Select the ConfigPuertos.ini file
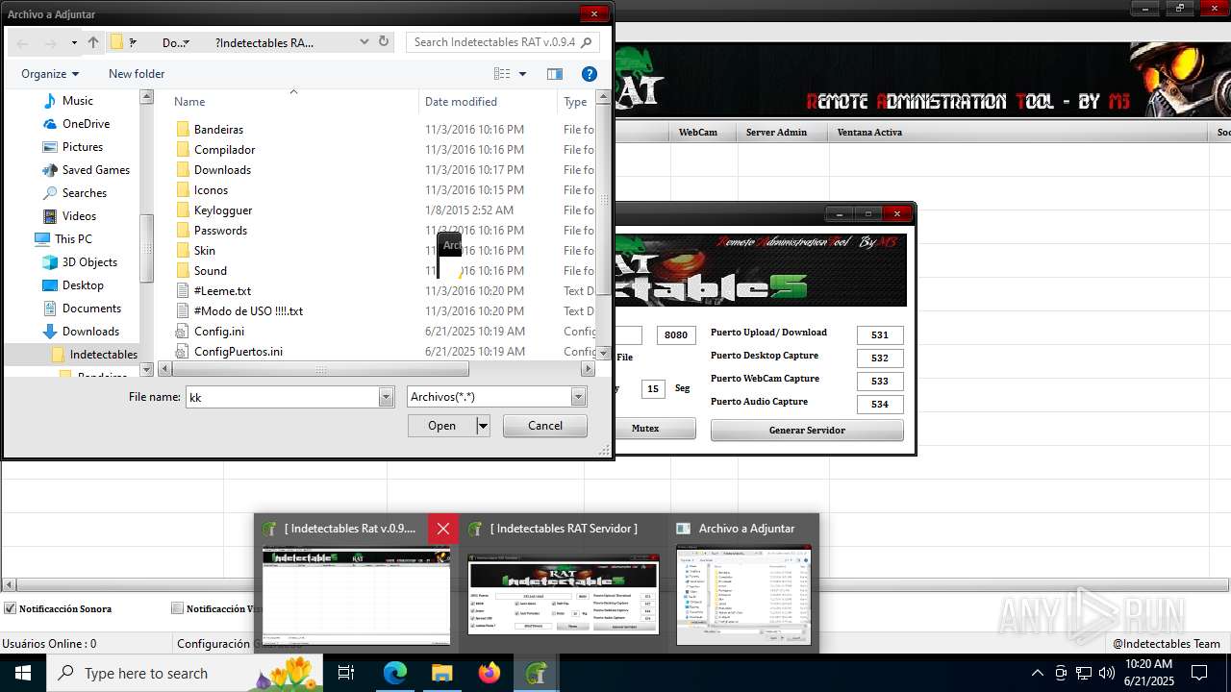The width and height of the screenshot is (1231, 692). (x=239, y=351)
